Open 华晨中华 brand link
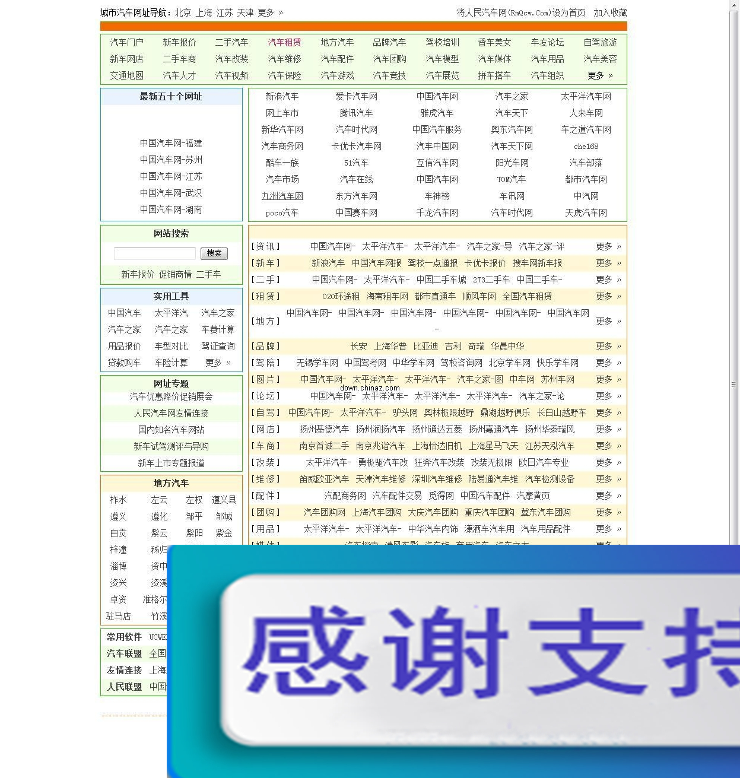The width and height of the screenshot is (740, 778). pyautogui.click(x=507, y=346)
